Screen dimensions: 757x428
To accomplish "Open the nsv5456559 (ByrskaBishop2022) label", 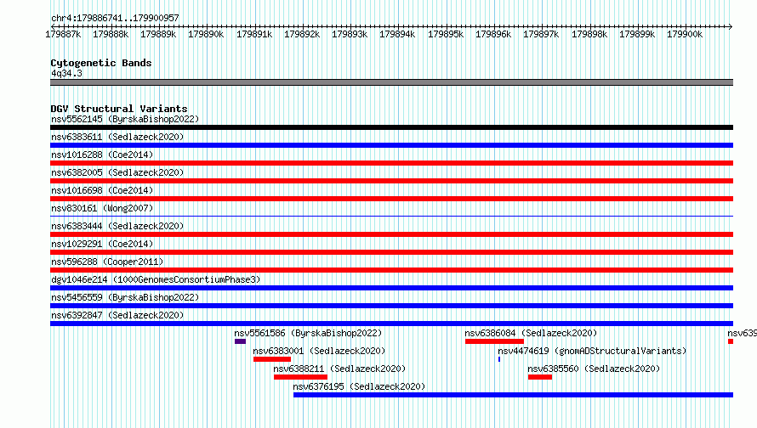I will [125, 297].
